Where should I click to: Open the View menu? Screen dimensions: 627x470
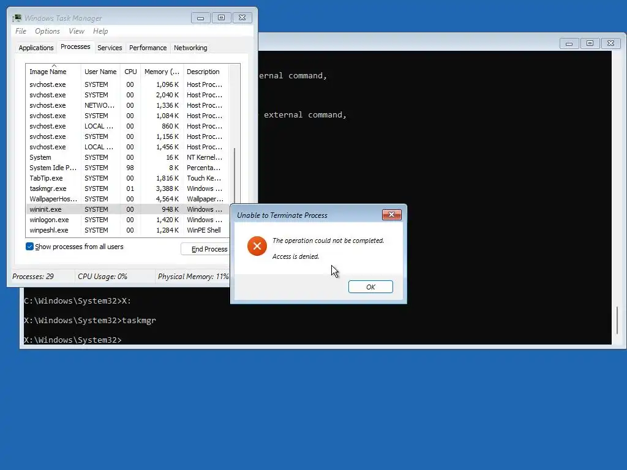coord(77,31)
